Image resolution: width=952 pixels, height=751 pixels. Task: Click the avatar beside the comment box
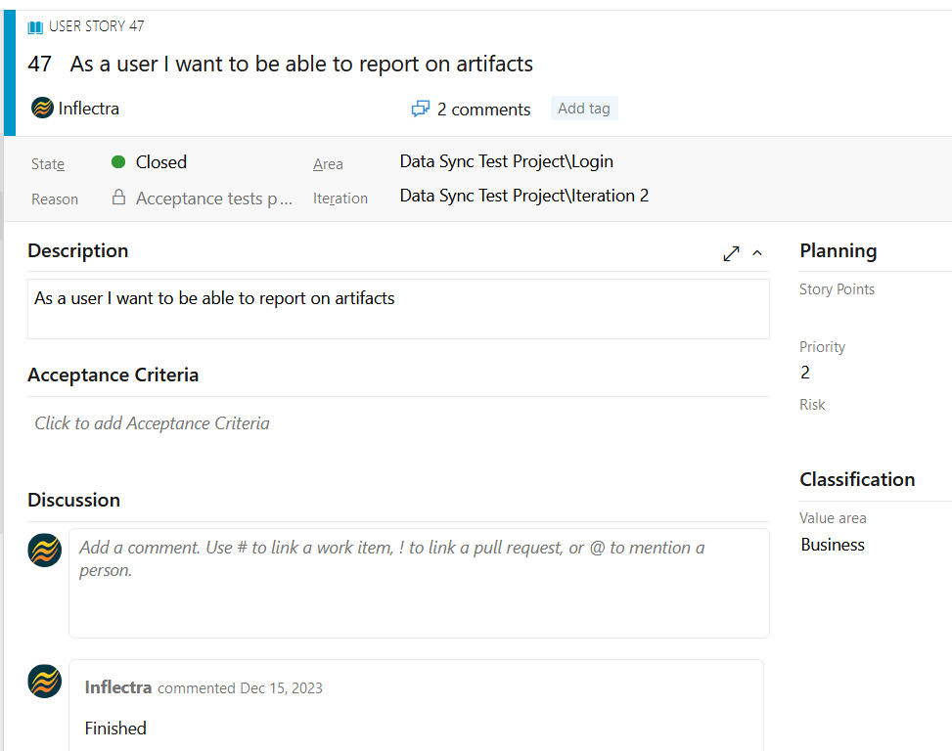coord(45,551)
